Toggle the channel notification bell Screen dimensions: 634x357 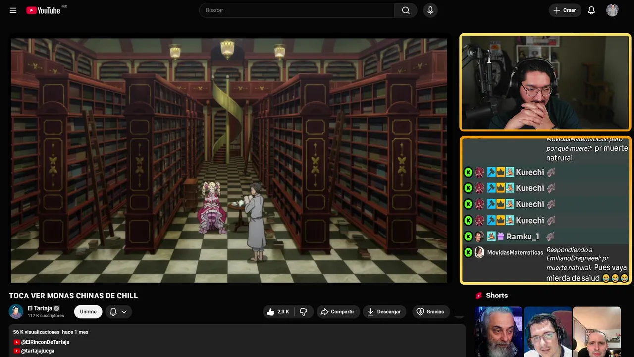(x=113, y=312)
